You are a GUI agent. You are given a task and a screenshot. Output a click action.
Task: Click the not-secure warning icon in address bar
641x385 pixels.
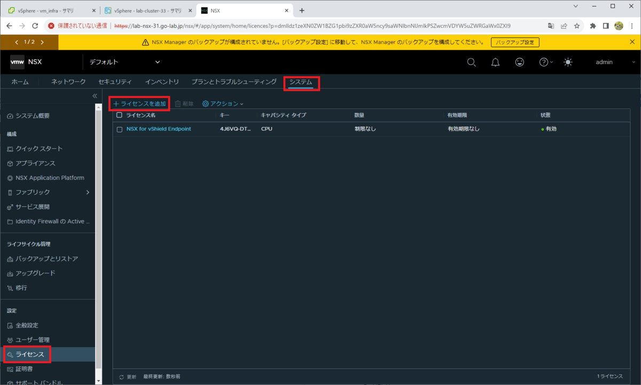[51, 25]
